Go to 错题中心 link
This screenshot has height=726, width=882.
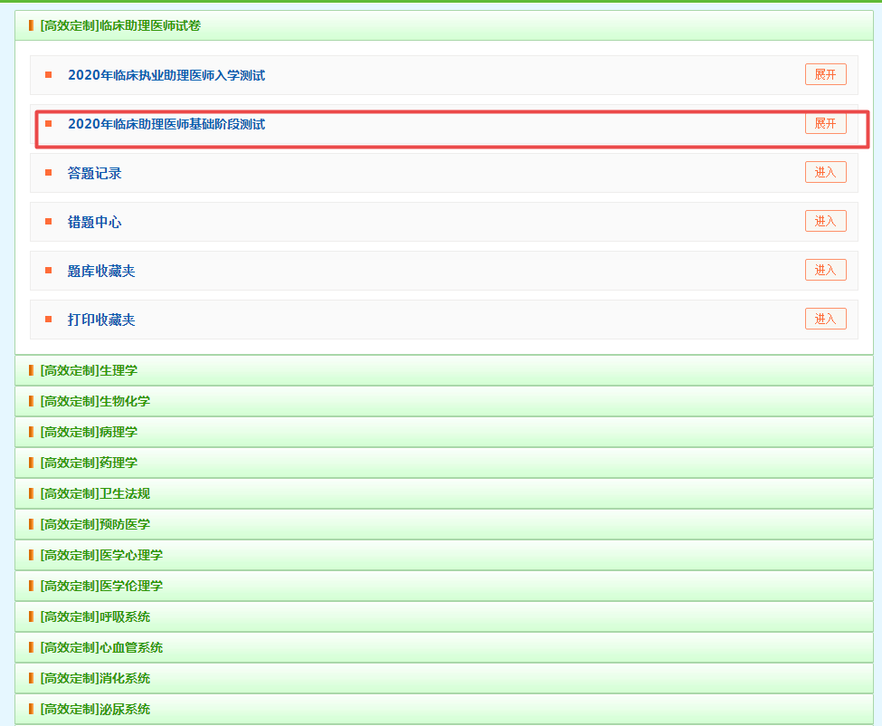point(94,222)
